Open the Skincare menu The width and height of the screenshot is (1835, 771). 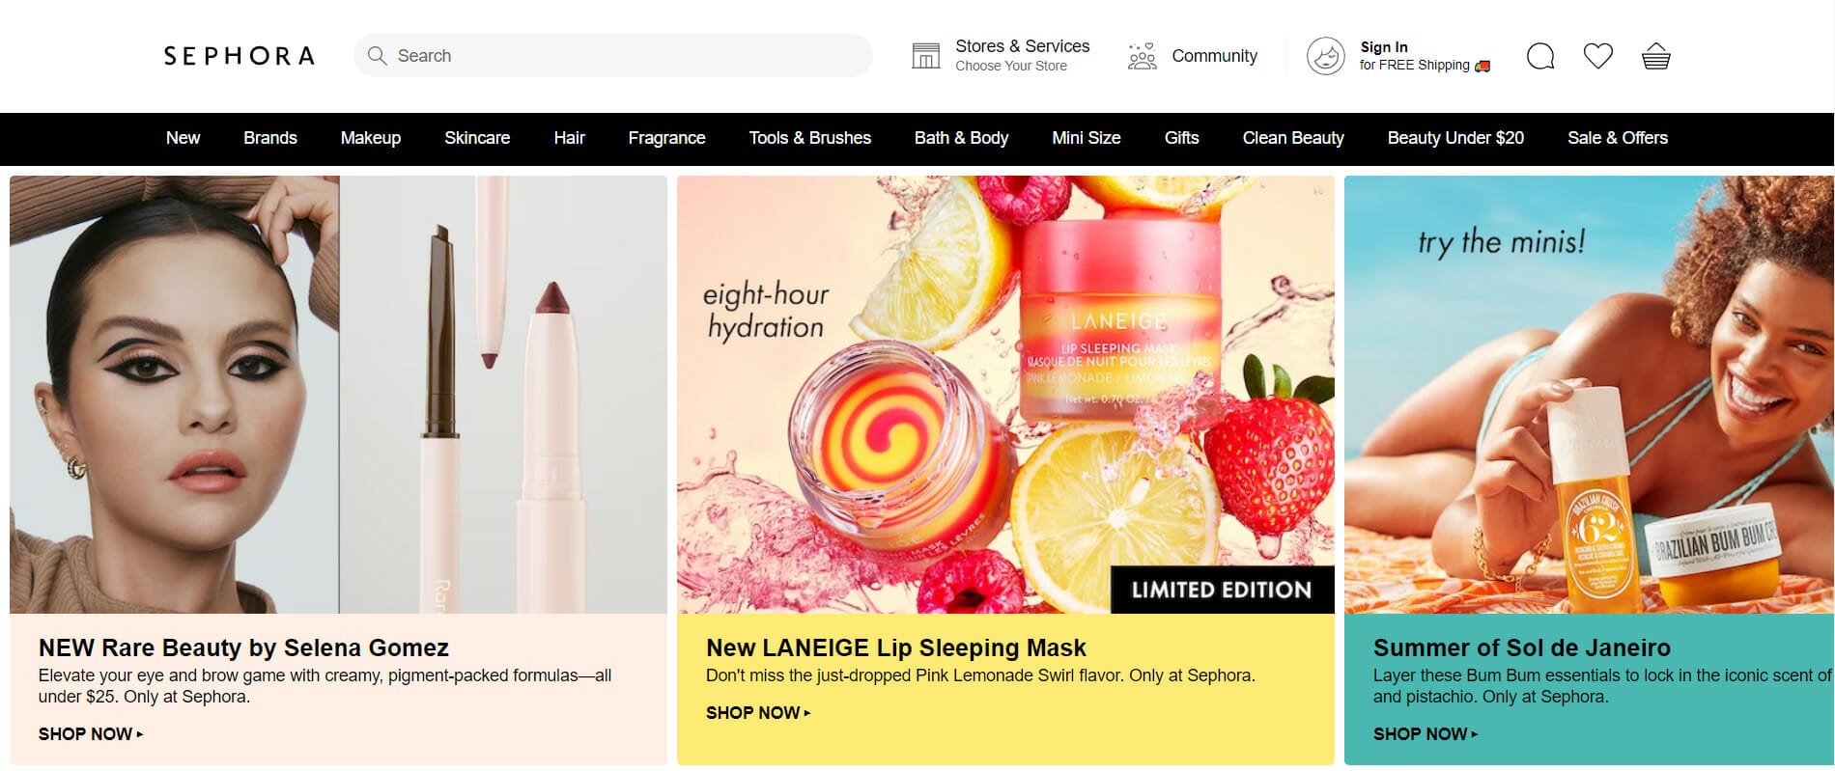[x=477, y=138]
